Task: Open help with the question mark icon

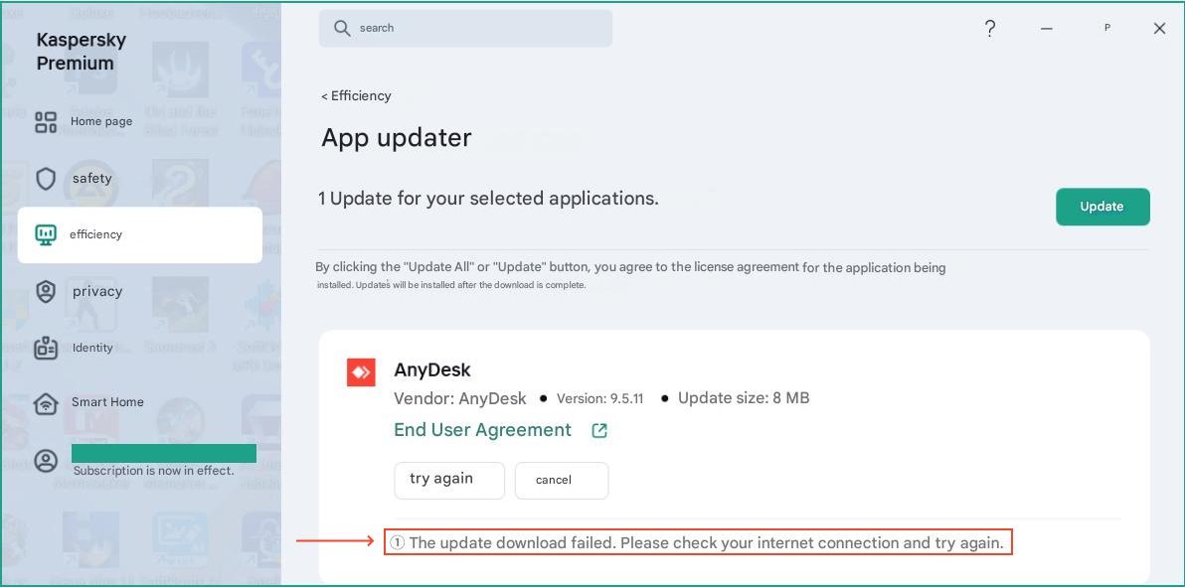Action: [990, 29]
